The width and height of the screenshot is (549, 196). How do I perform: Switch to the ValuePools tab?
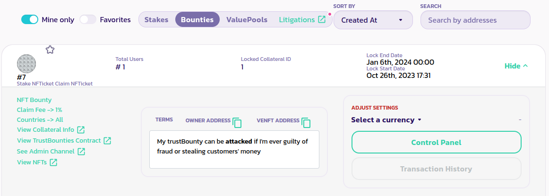[247, 20]
